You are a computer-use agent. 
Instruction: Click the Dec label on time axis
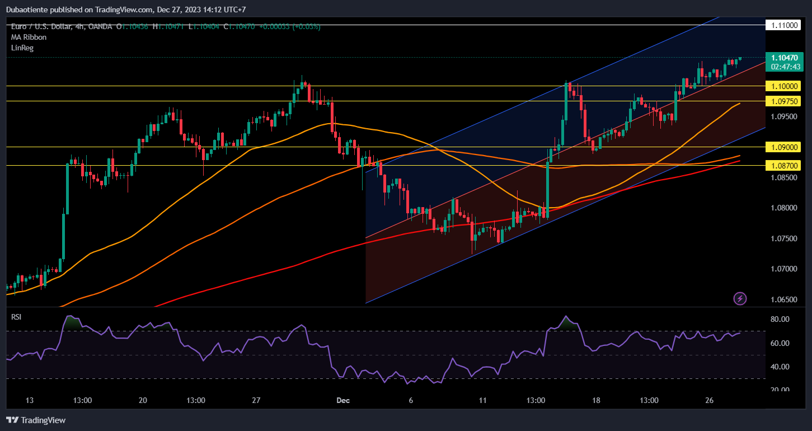point(342,401)
